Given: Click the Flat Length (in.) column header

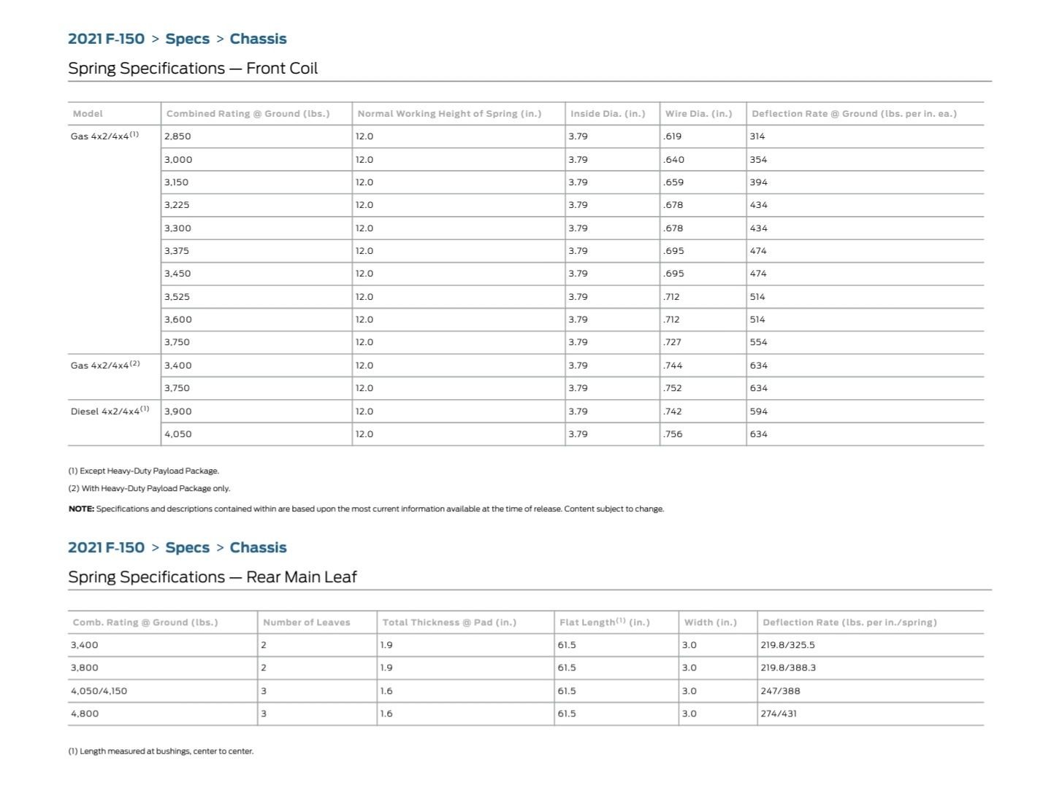Looking at the screenshot, I should coord(604,622).
